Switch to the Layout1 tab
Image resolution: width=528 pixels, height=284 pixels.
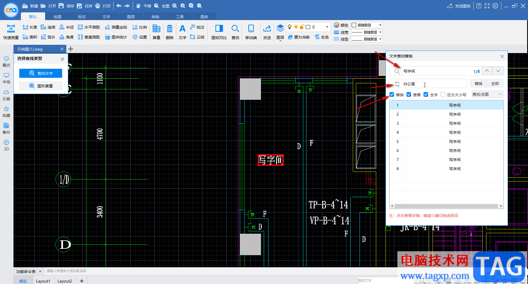(x=43, y=281)
